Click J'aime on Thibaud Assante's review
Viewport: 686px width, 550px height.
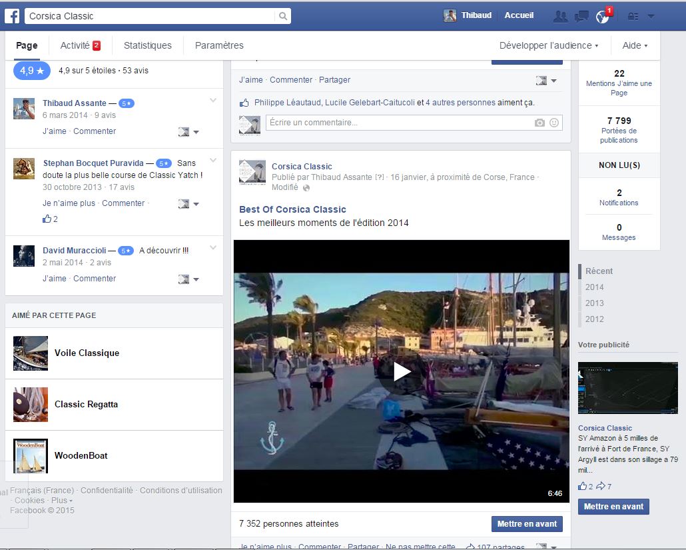55,131
